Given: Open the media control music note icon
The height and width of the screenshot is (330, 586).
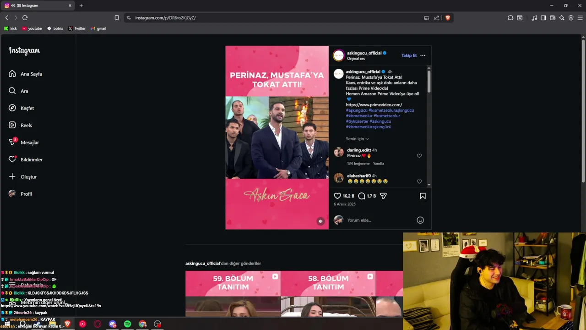Looking at the screenshot, I should (x=534, y=18).
